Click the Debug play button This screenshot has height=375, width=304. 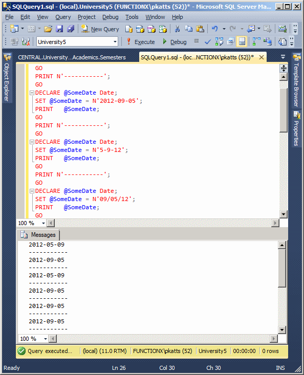click(x=175, y=42)
